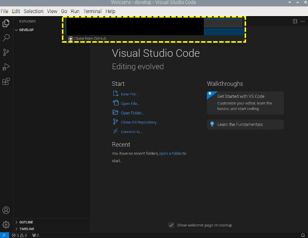Click the EXPLORER panel title
308x238 pixels.
tap(28, 22)
